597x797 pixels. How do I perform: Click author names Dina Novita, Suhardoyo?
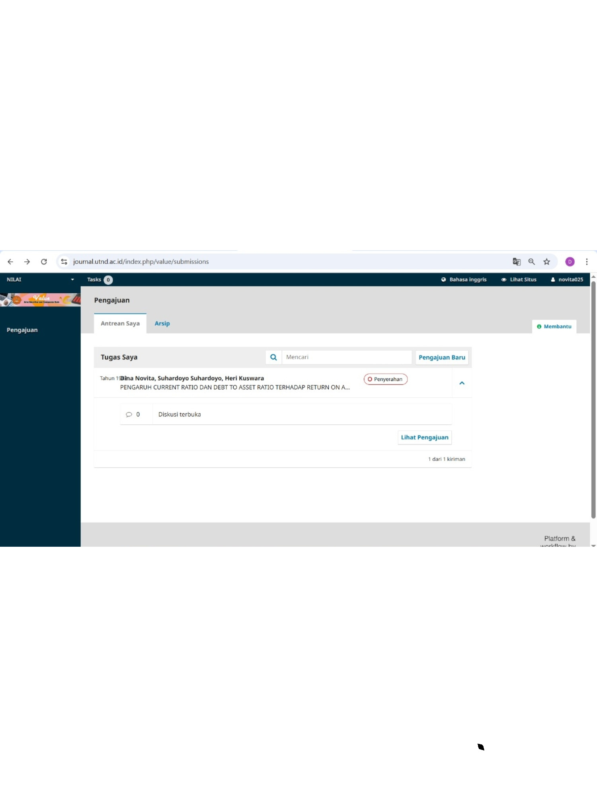(192, 378)
